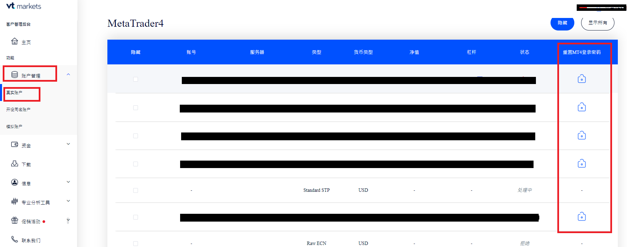Screen dimensions: 627x247
Task: Click the 净值 column header
Action: pos(414,52)
